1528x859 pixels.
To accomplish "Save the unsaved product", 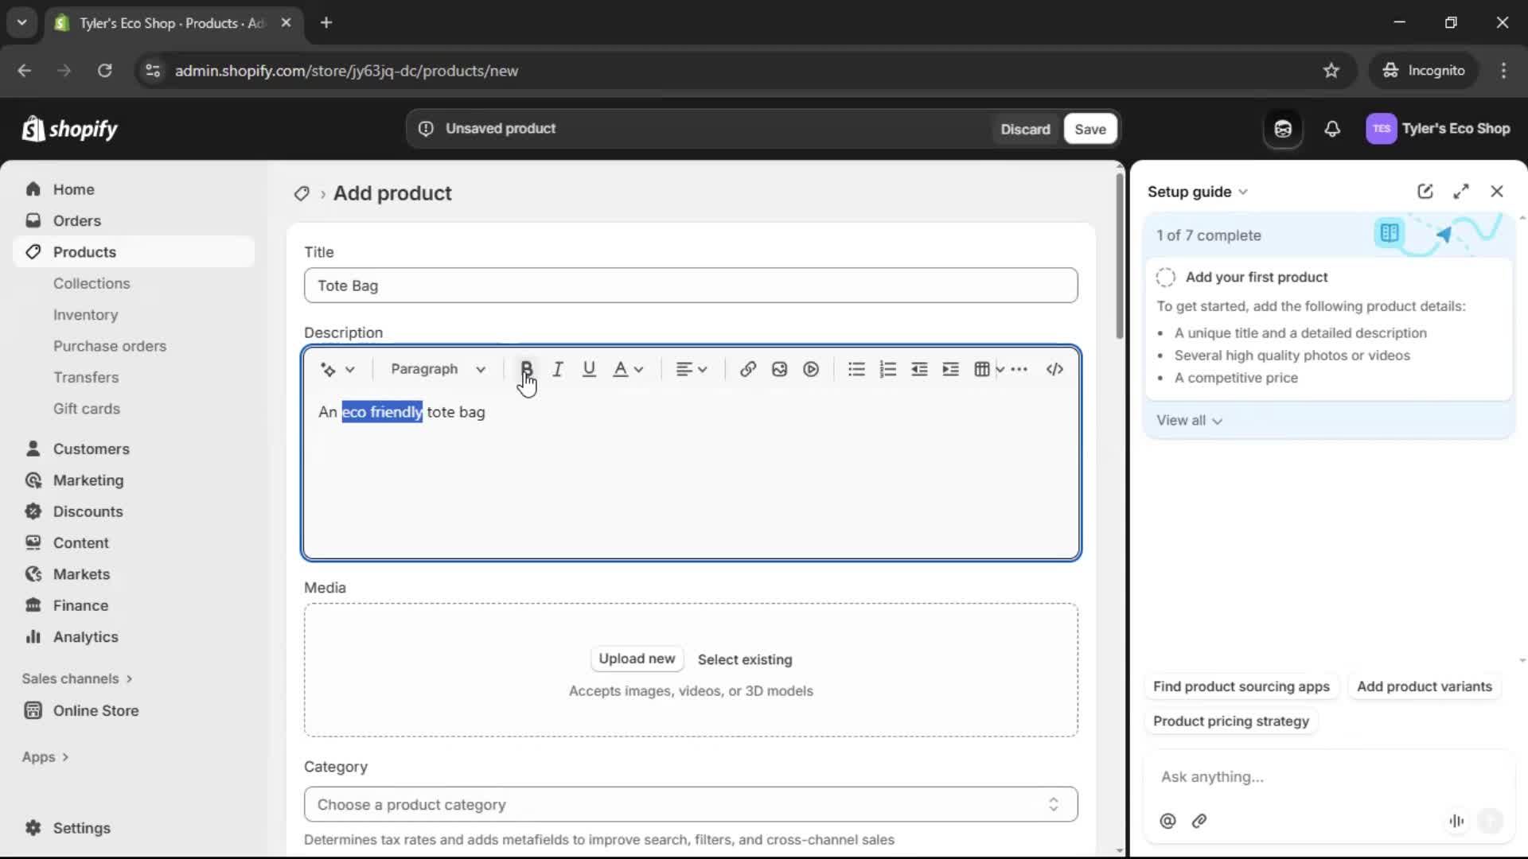I will (1089, 129).
